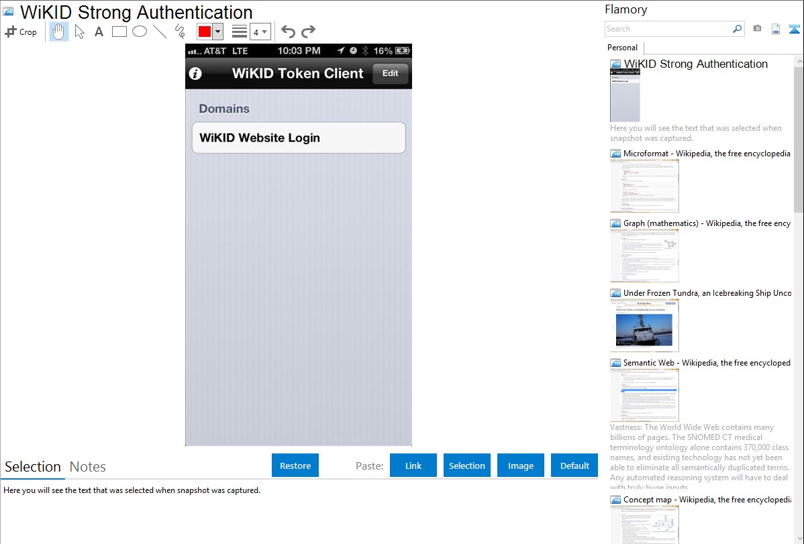The height and width of the screenshot is (544, 804).
Task: Click the 'Vastness: The World Wide Web' description text
Action: [x=700, y=457]
